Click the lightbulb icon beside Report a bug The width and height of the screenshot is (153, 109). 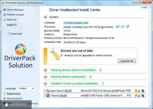coord(5,93)
